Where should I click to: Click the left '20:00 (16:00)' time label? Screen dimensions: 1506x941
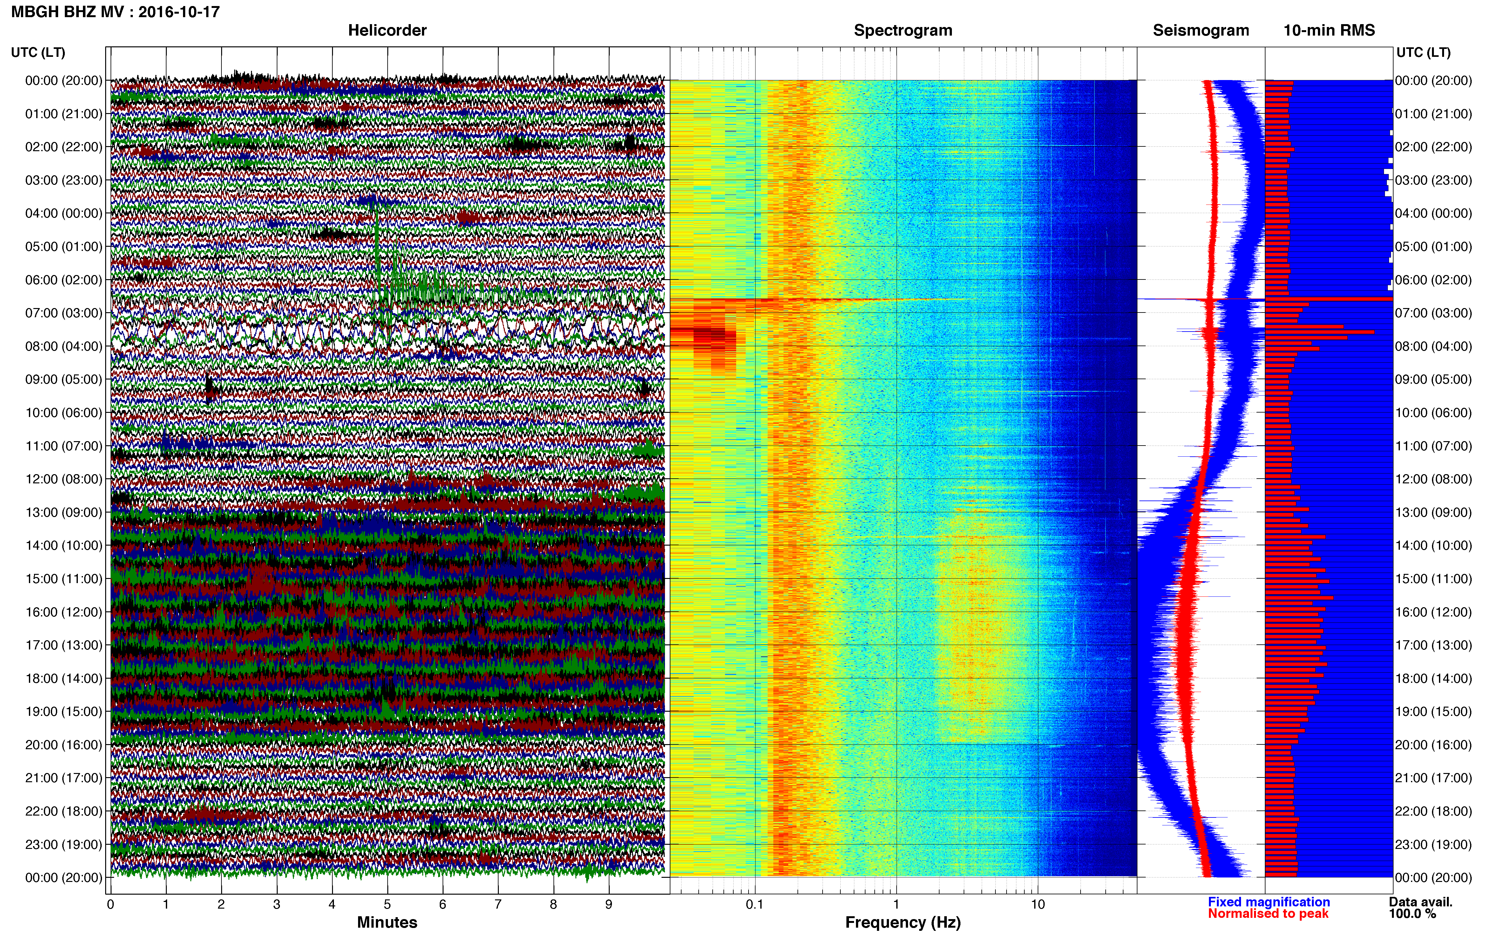[64, 745]
